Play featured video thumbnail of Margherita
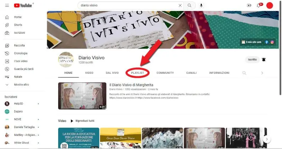 click(82, 96)
